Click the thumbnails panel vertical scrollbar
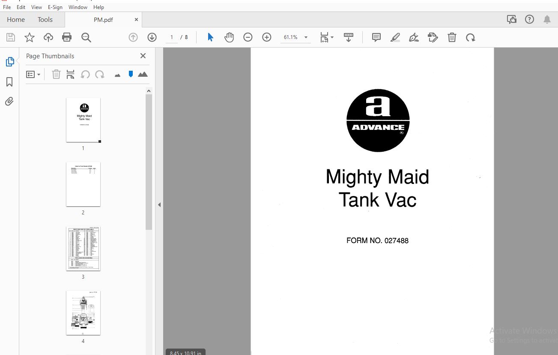The width and height of the screenshot is (558, 355). click(x=149, y=162)
